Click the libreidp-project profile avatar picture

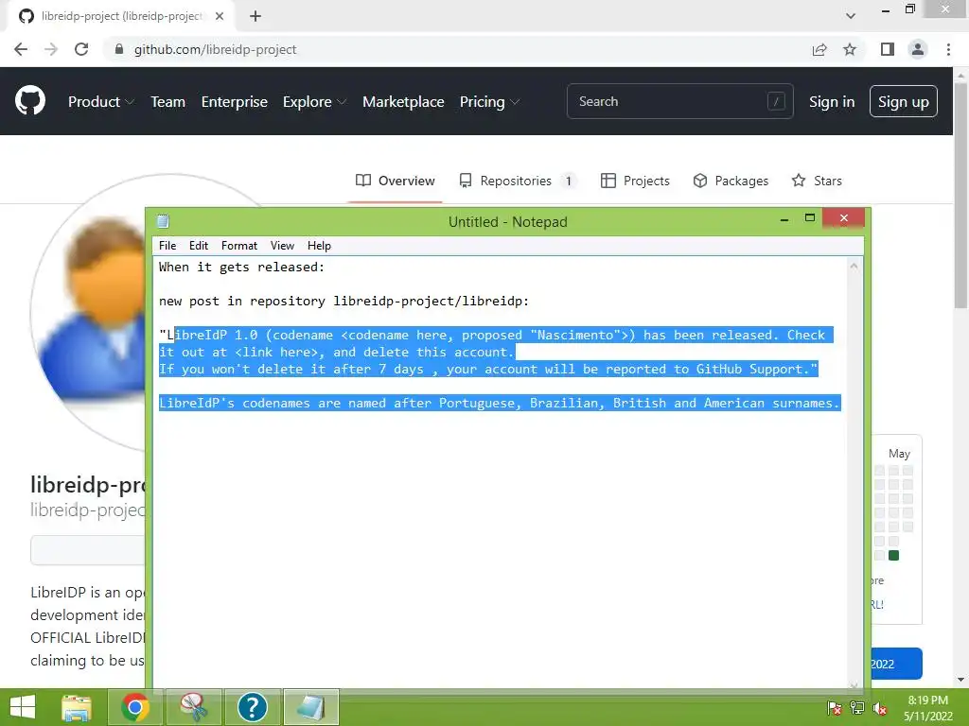click(x=90, y=313)
